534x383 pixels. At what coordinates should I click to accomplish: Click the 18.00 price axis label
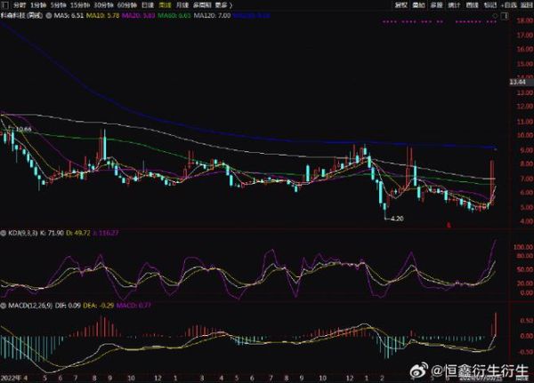point(524,20)
